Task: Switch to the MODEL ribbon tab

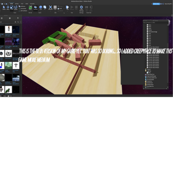Action: tap(17, 4)
